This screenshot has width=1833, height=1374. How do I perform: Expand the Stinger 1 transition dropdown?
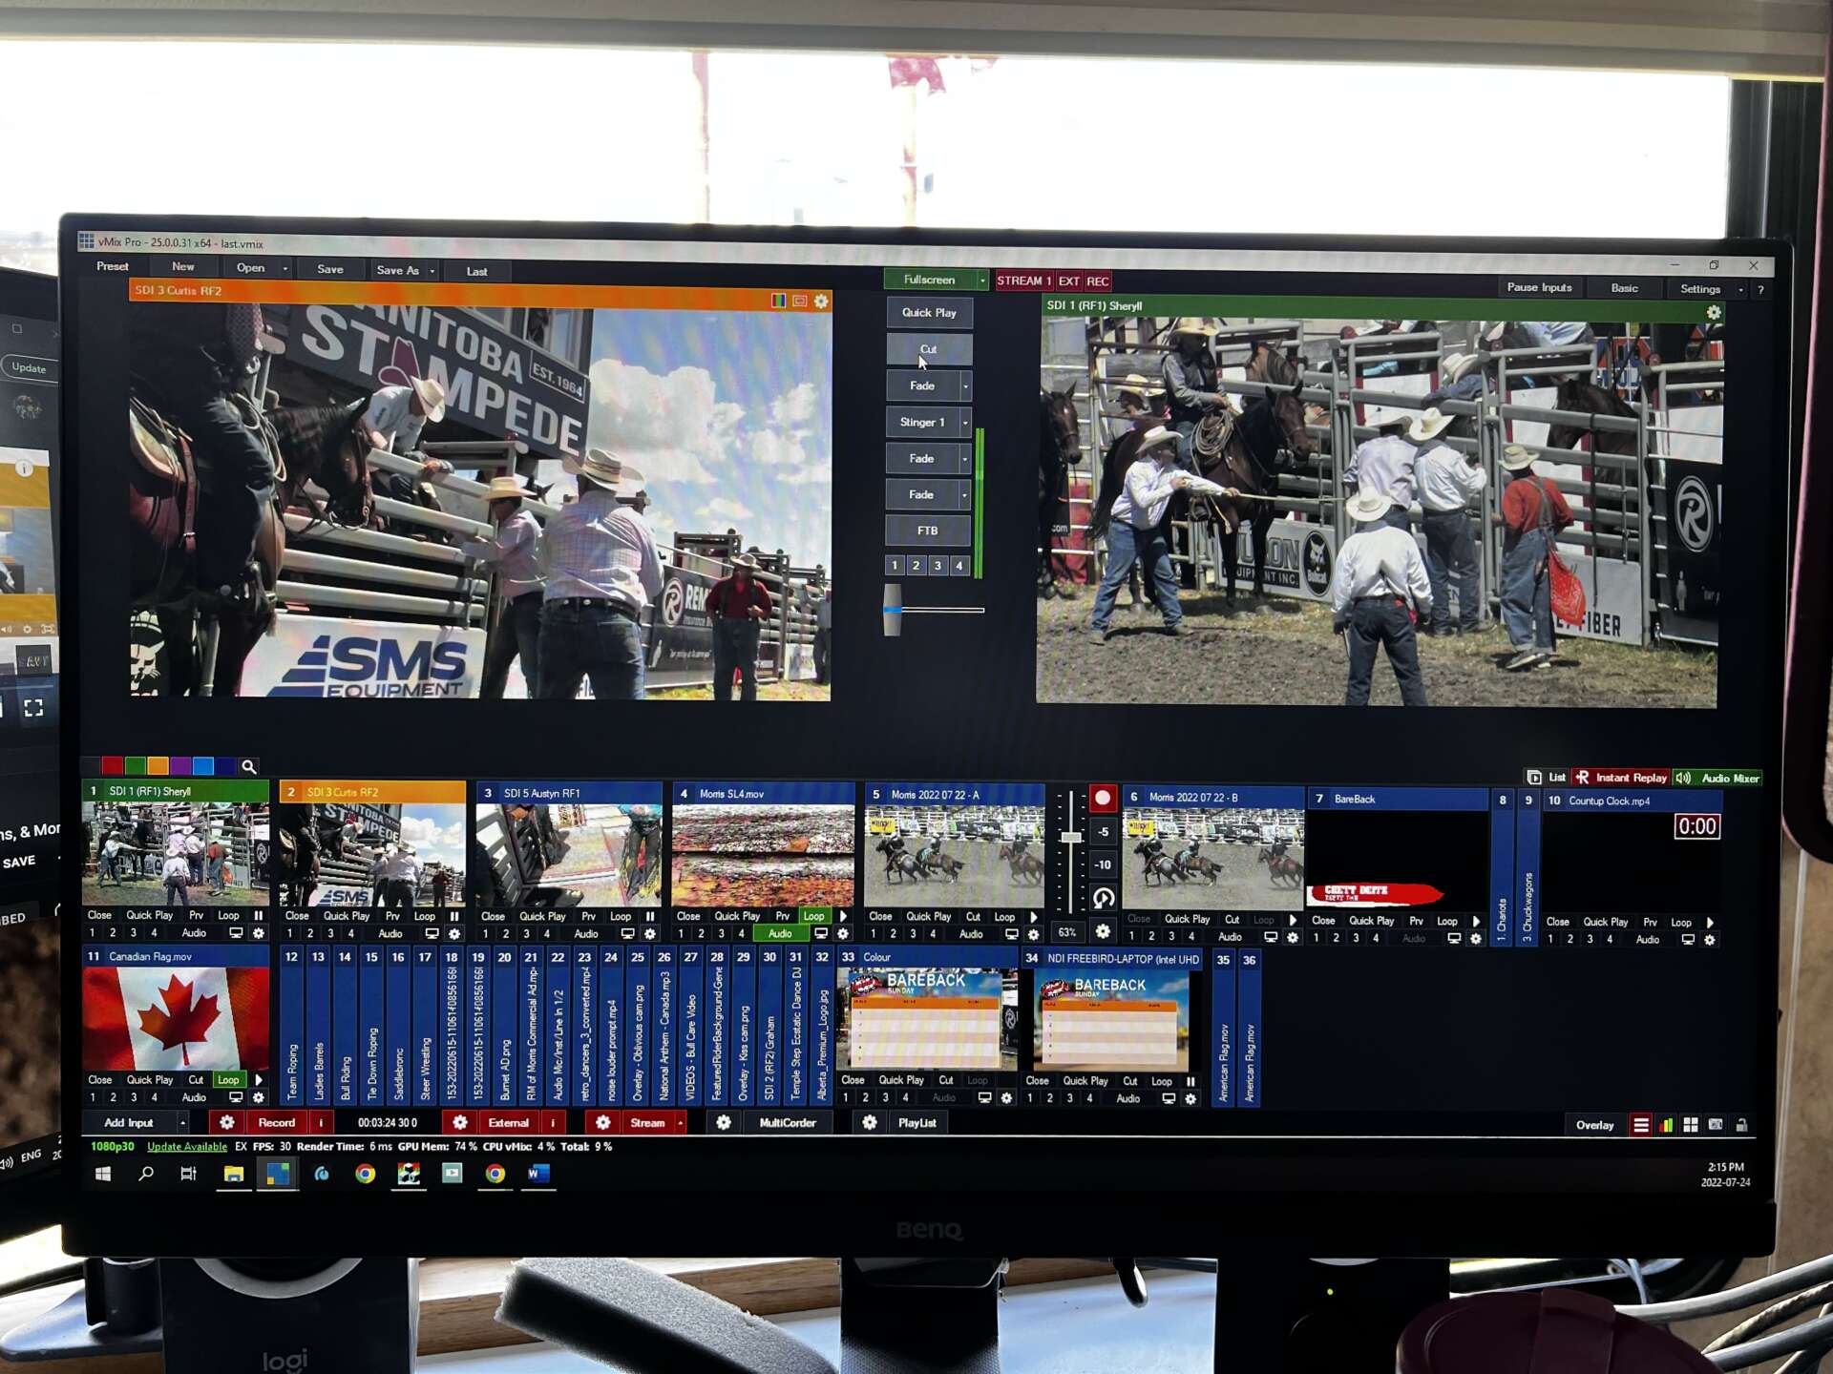click(x=965, y=423)
